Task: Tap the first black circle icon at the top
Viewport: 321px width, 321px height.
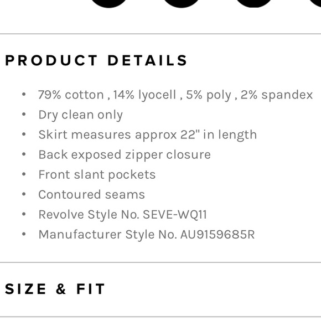Action: 108,3
